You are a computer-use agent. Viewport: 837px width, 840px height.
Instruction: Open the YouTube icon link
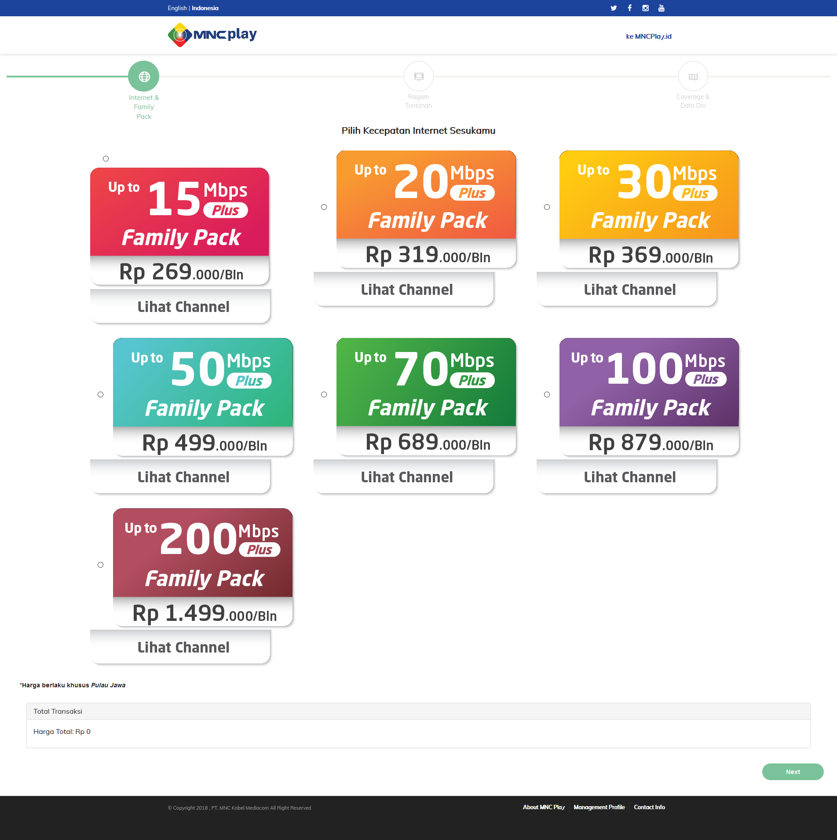(x=661, y=8)
